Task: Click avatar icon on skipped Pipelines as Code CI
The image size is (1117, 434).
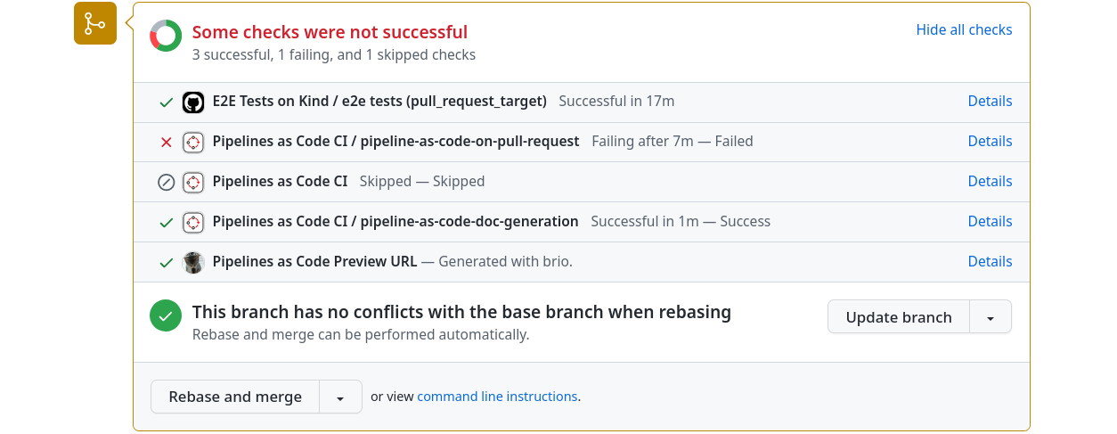Action: (x=193, y=182)
